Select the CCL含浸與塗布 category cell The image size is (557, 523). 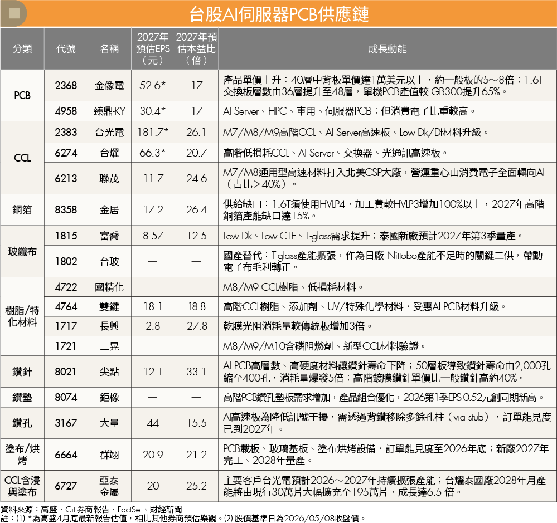coord(22,486)
